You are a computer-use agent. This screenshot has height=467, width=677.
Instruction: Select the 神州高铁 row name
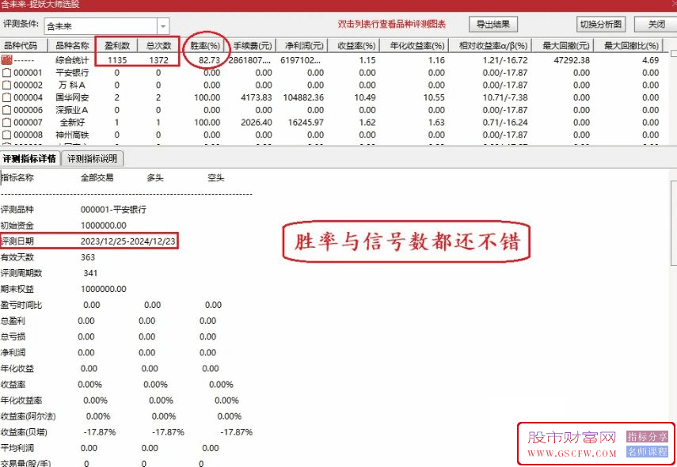72,135
